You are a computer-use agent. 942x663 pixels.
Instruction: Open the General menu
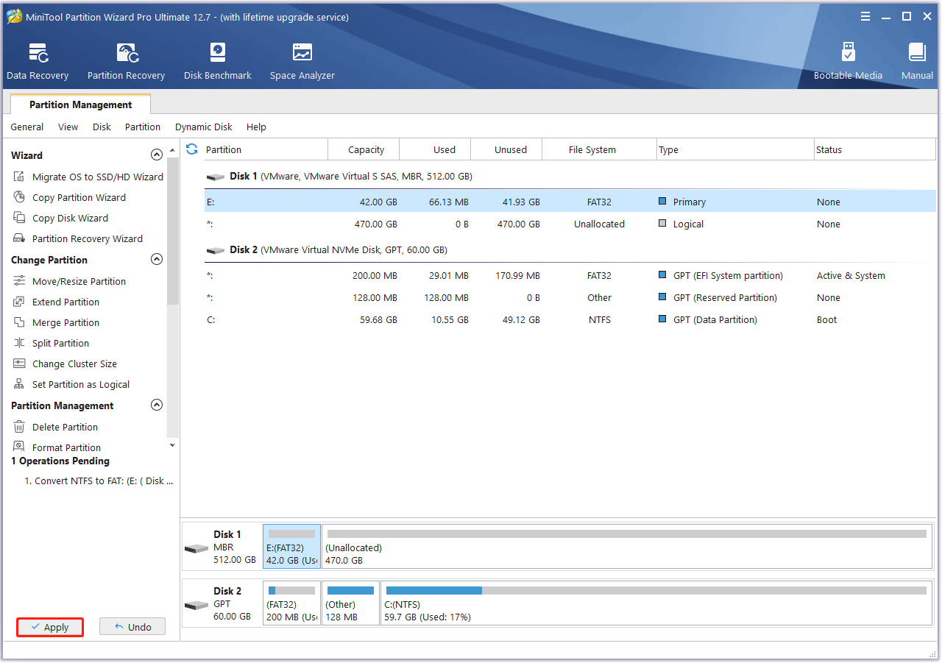(27, 127)
